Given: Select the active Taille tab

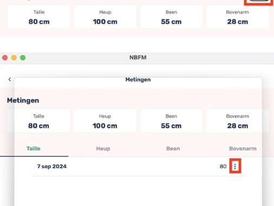Looking at the screenshot, I should pyautogui.click(x=34, y=149).
